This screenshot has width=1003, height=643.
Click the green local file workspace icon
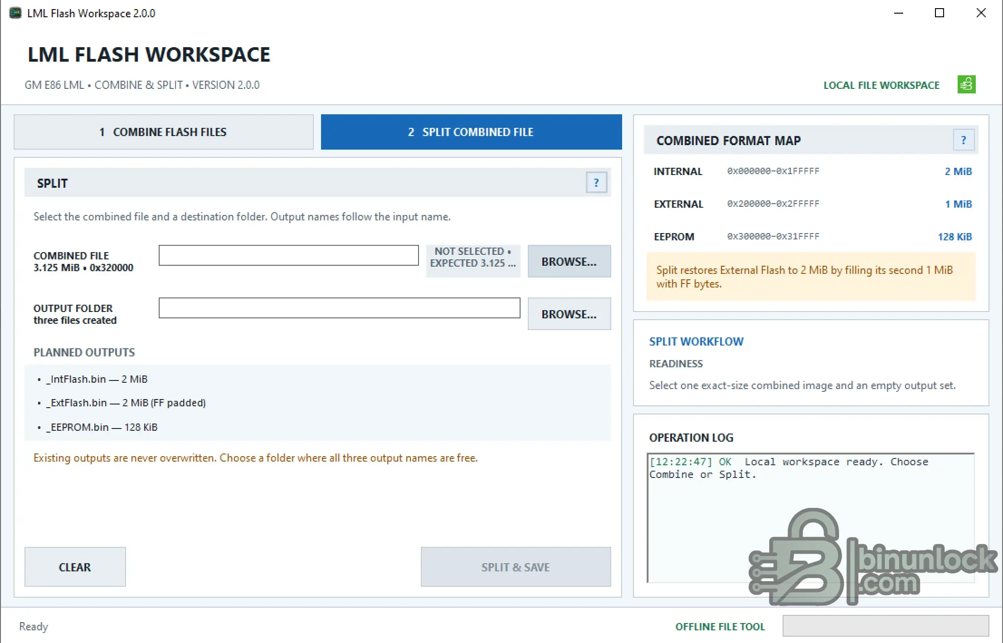(966, 85)
